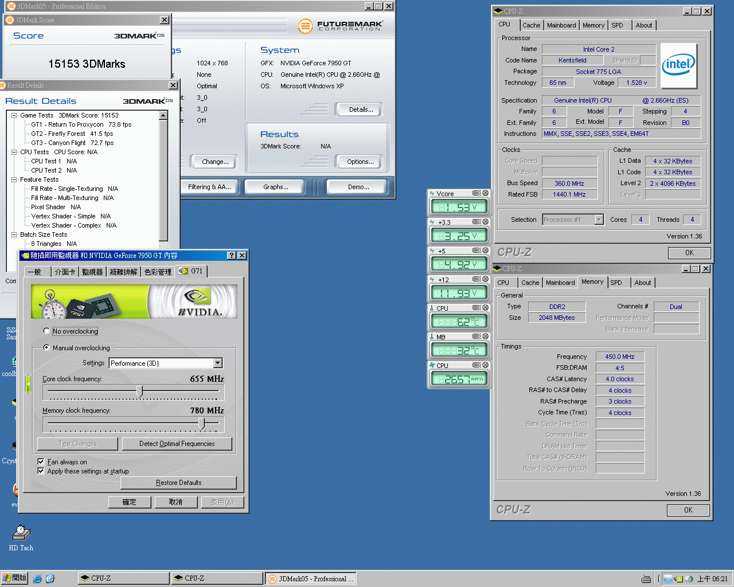
Task: Close the MB temperature monitor gadget
Action: coord(485,336)
